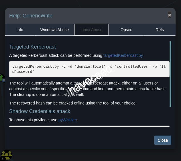Click the Targeted Kerberoast heading
The width and height of the screenshot is (181, 161).
[32, 47]
